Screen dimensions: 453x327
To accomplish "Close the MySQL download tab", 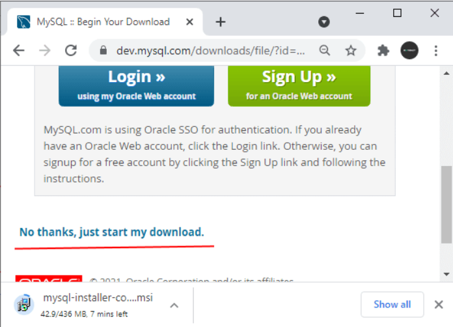I will (189, 22).
